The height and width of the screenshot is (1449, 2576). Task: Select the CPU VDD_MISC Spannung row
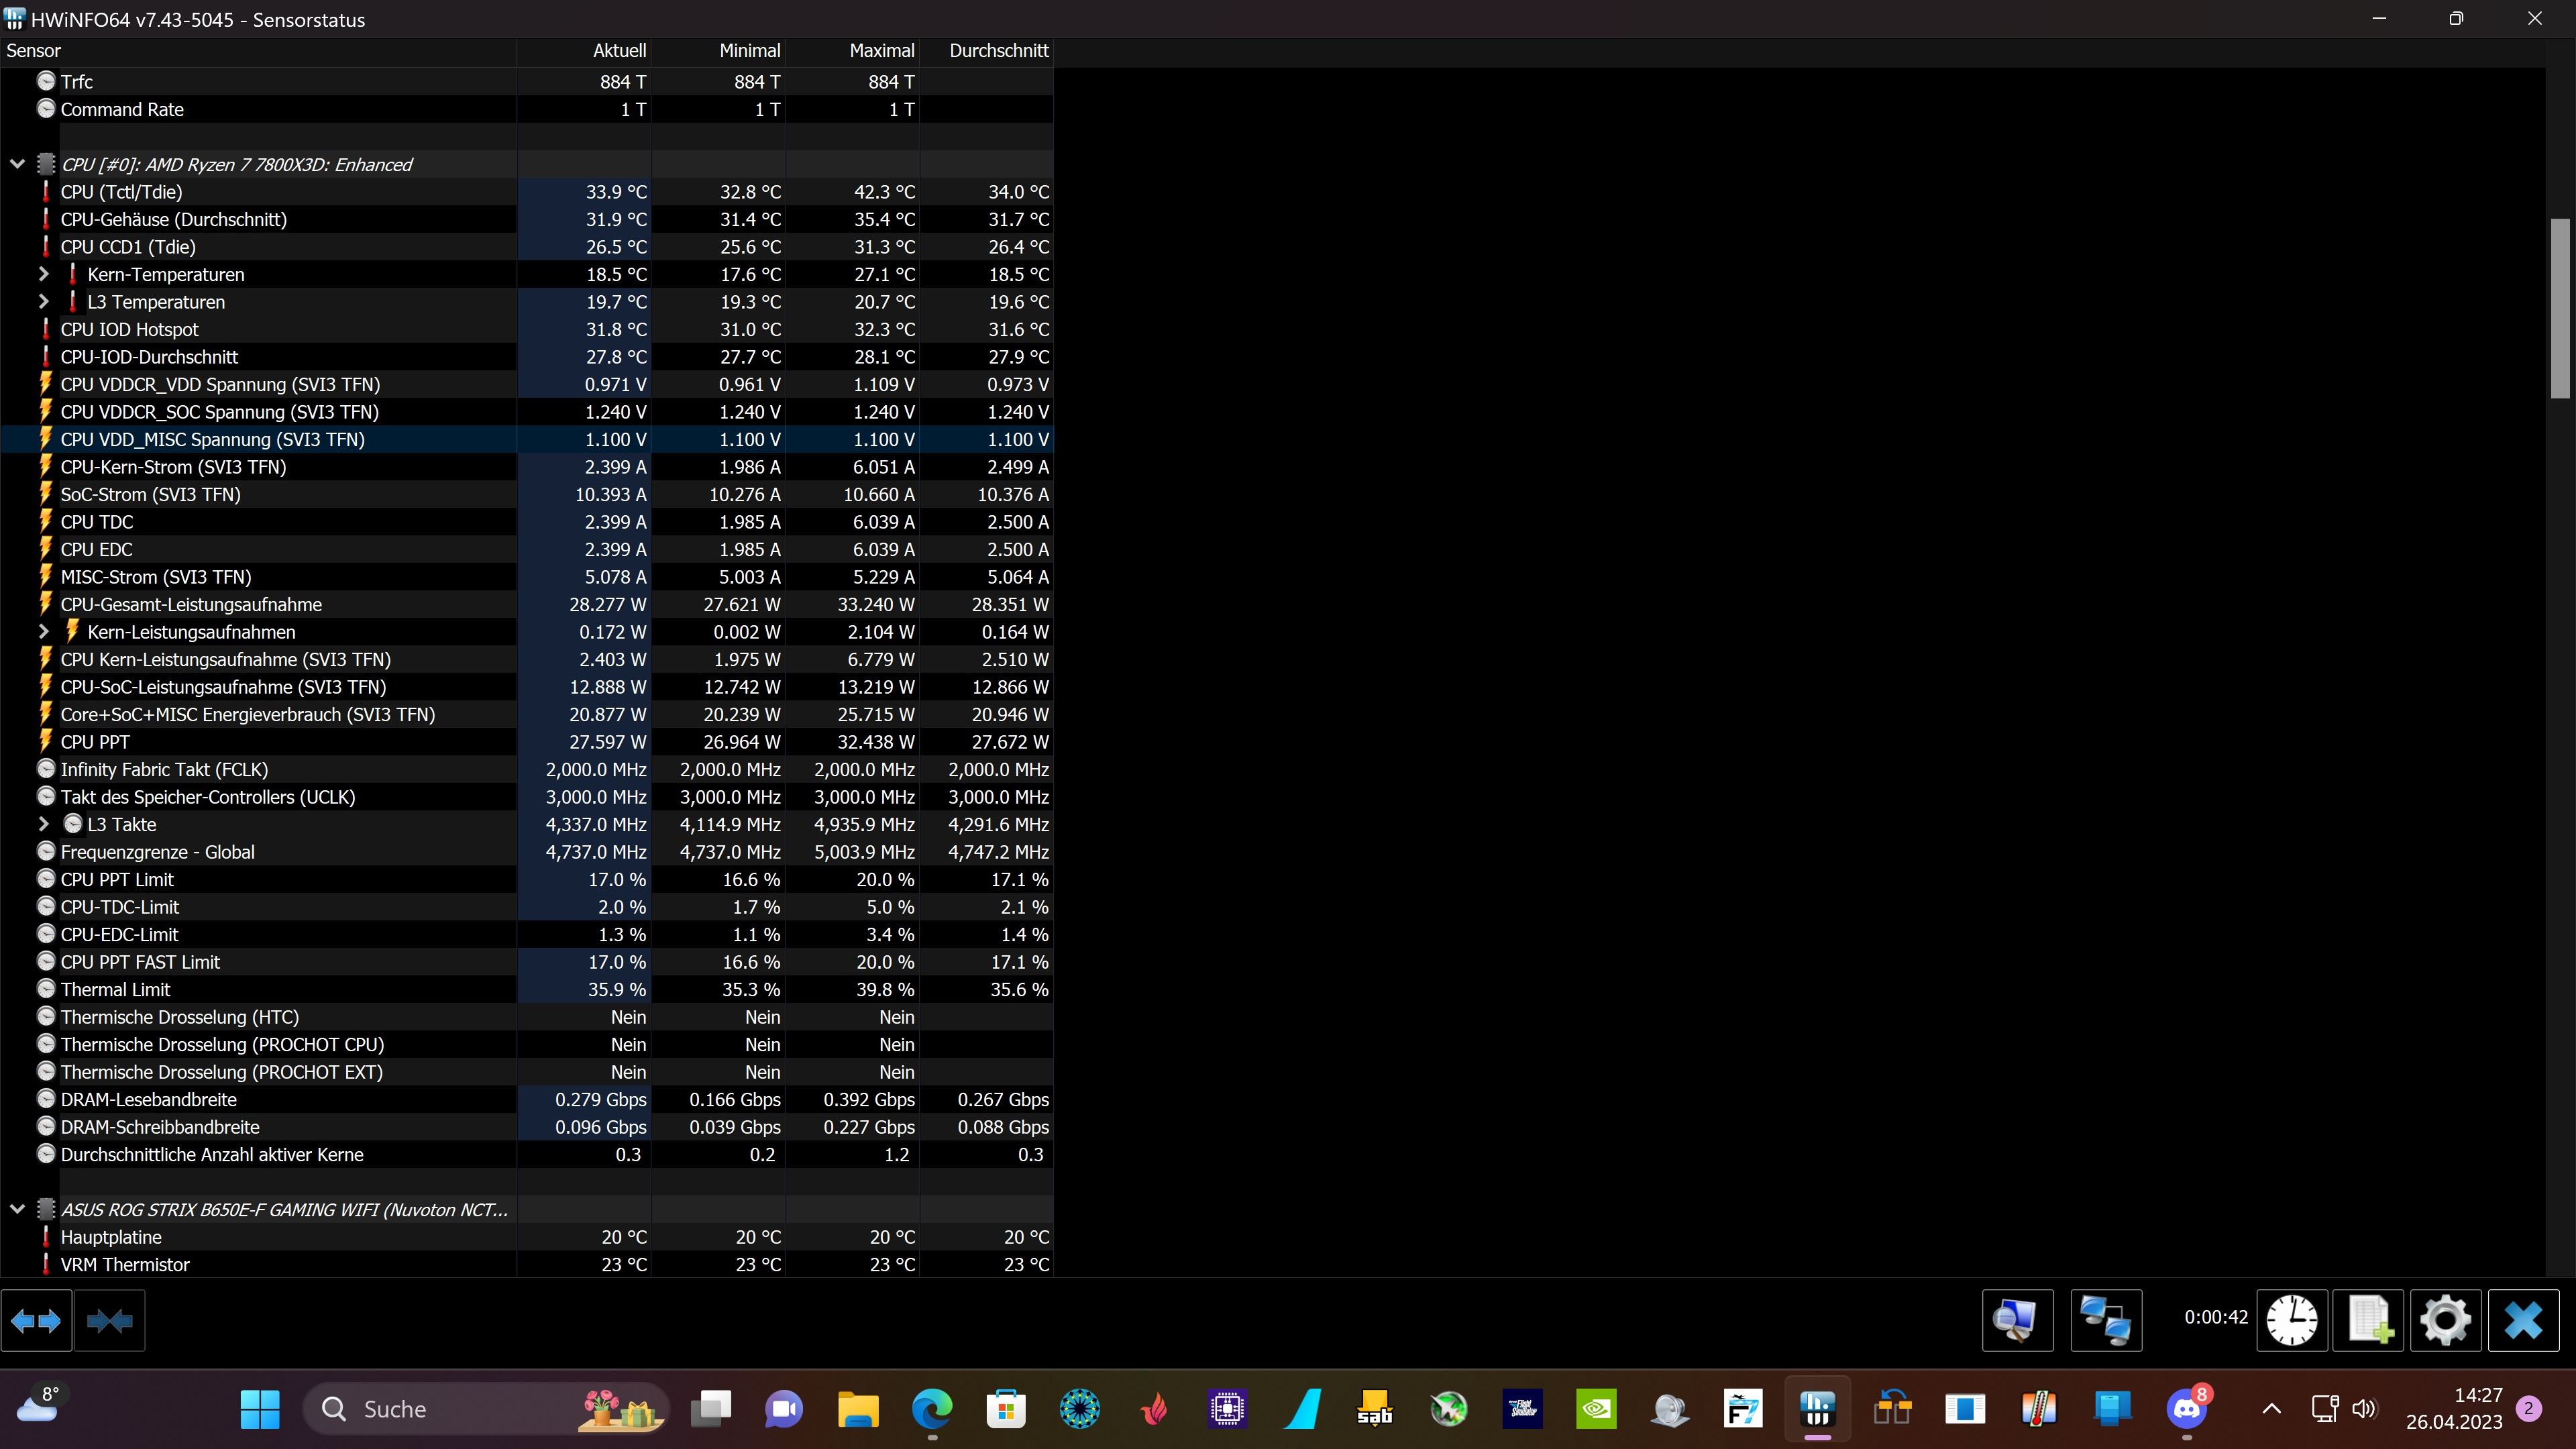click(x=526, y=439)
